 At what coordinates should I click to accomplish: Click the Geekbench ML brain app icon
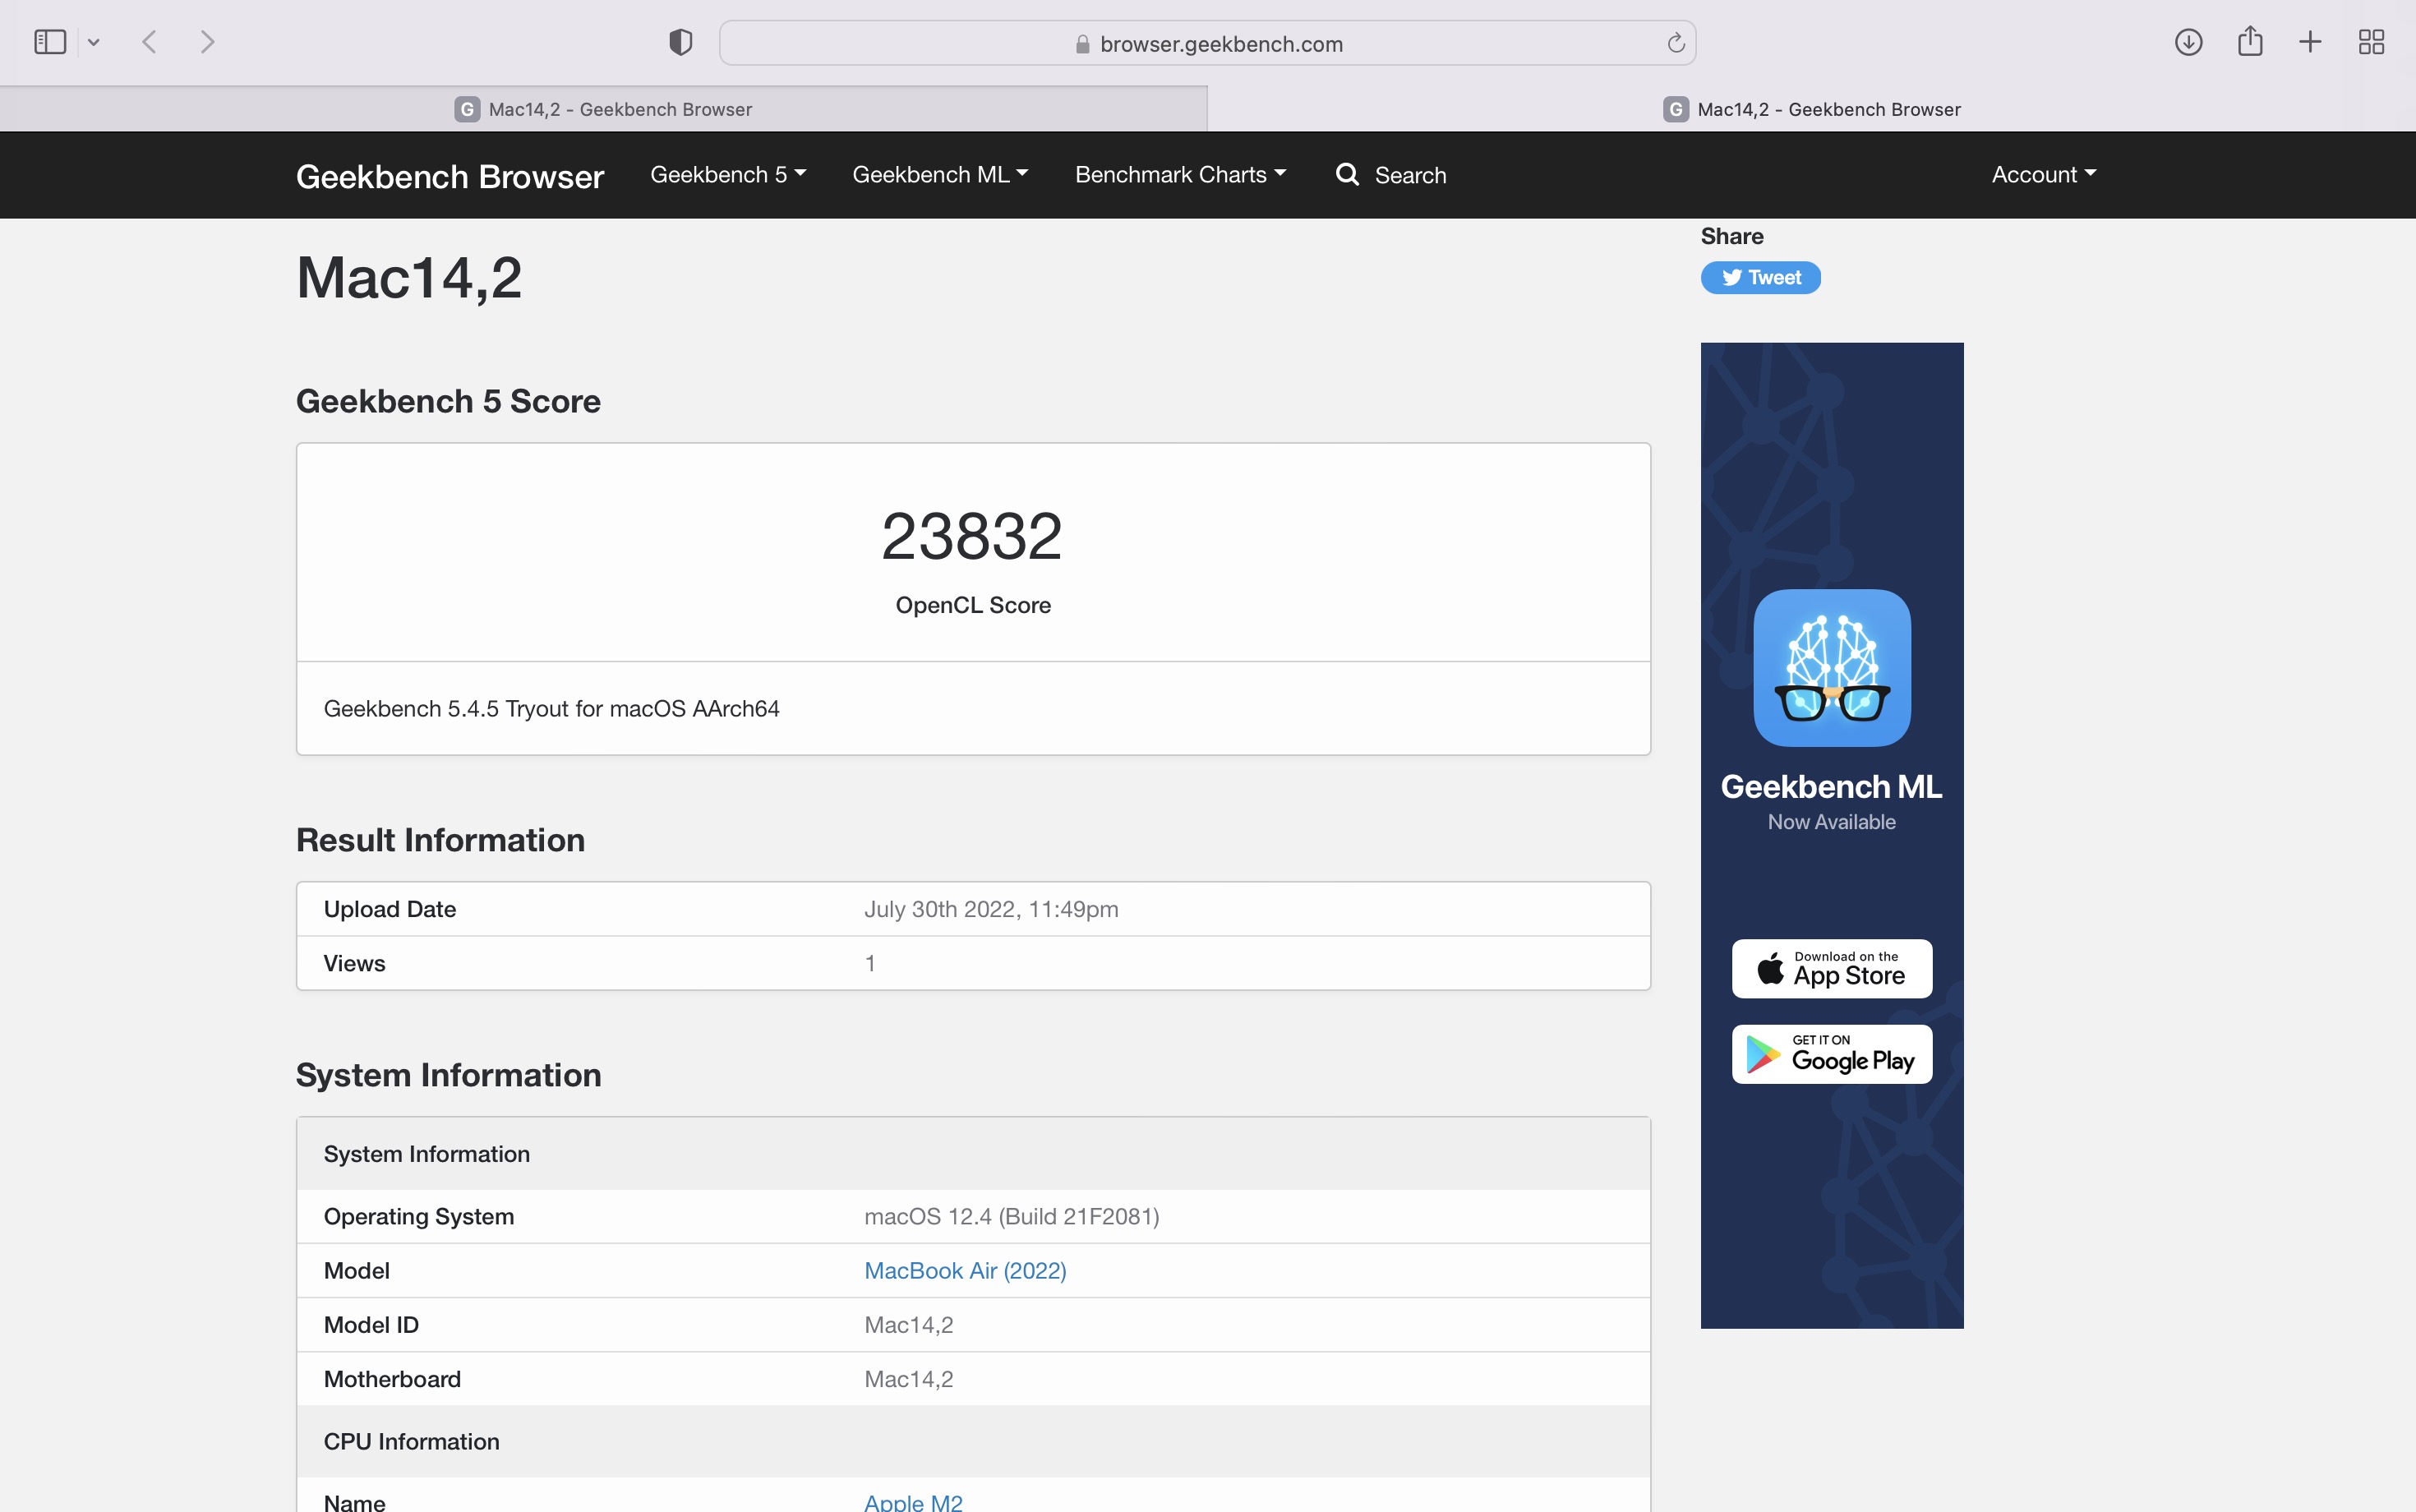(1832, 668)
